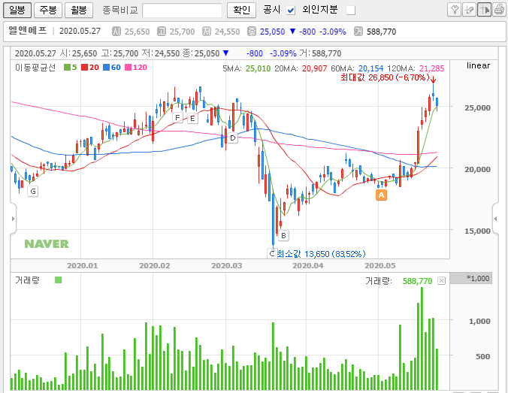Open disclosure marker B on chart
Viewport: 508px width, 393px height.
(x=283, y=235)
